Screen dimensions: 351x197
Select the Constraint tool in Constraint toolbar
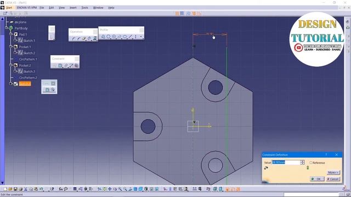tap(60, 66)
